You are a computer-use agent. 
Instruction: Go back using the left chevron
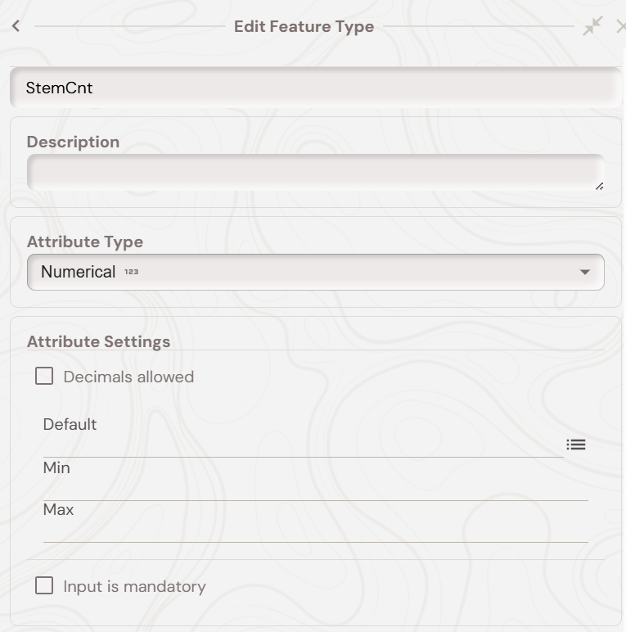click(x=16, y=26)
